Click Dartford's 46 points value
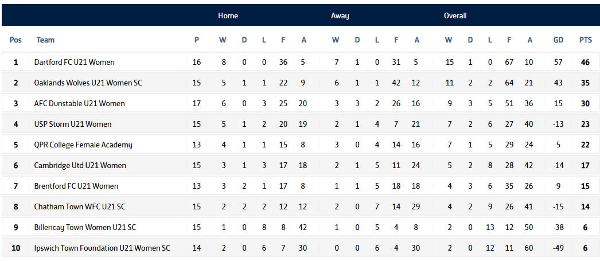This screenshot has height=261, width=600. click(585, 62)
